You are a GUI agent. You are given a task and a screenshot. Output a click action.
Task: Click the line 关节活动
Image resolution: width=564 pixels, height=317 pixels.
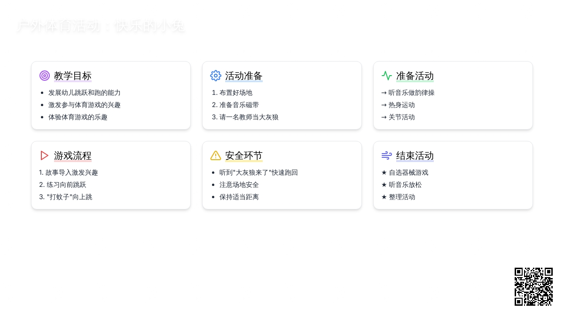click(398, 117)
